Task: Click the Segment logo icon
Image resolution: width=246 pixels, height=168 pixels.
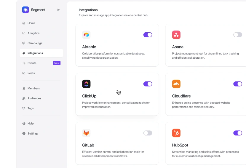Action: (x=25, y=10)
